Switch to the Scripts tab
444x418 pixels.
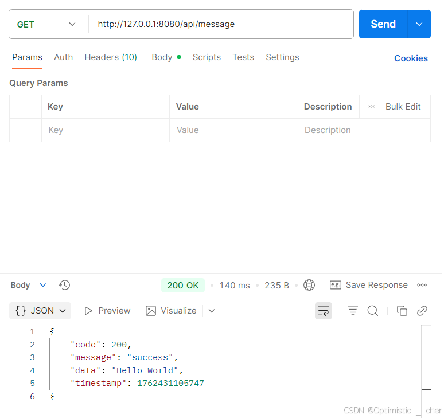coord(207,57)
